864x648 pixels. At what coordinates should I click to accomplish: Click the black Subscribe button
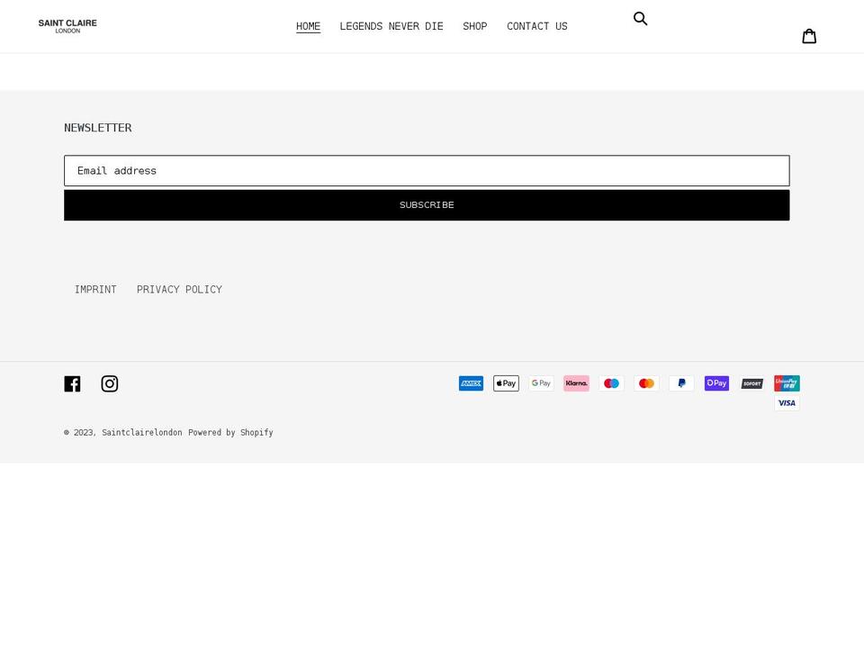coord(427,205)
